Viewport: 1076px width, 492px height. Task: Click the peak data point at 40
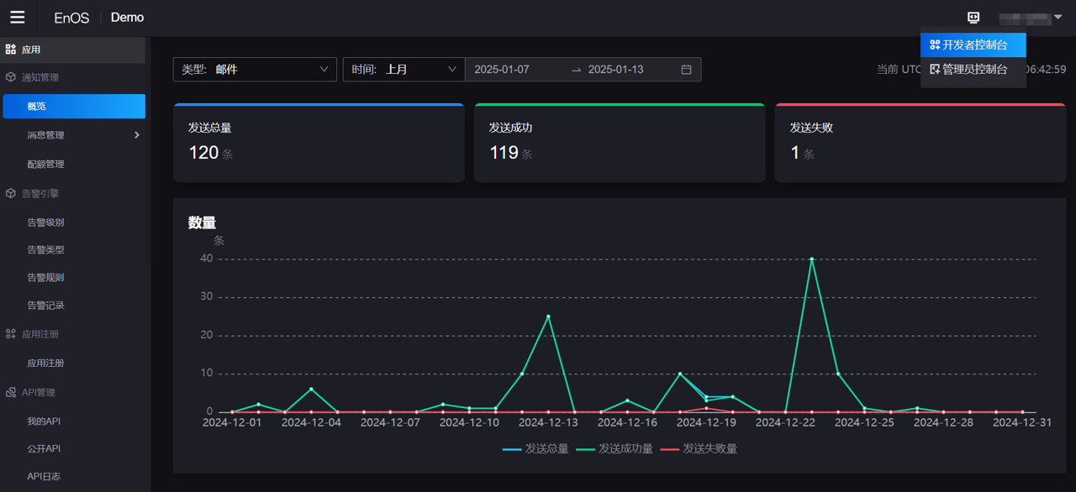tap(811, 259)
